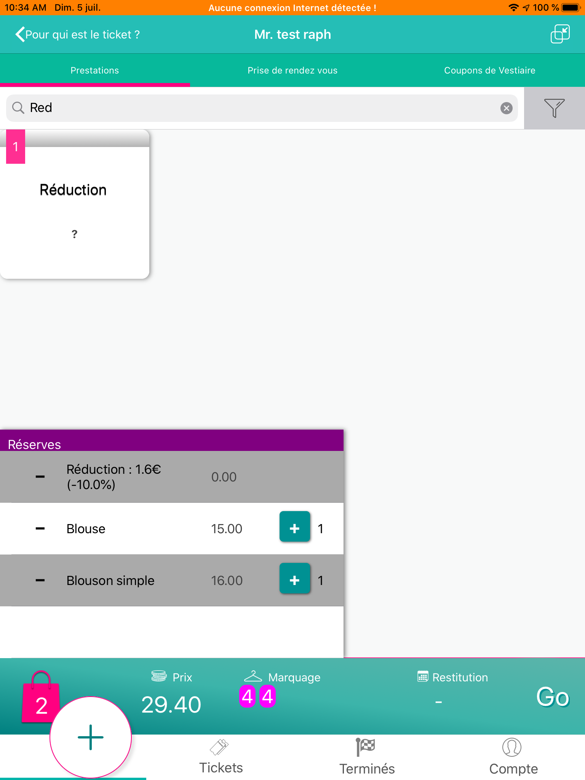Select the Blouse item name
The width and height of the screenshot is (585, 780).
tap(86, 529)
